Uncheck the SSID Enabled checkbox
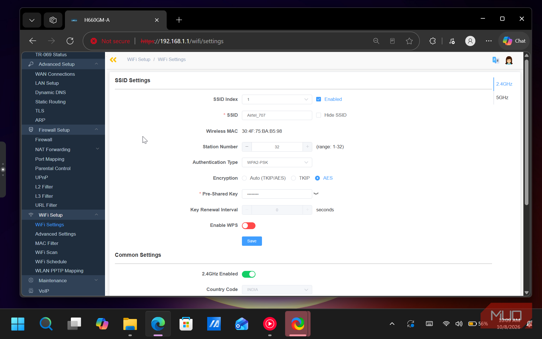Image resolution: width=542 pixels, height=339 pixels. click(318, 99)
